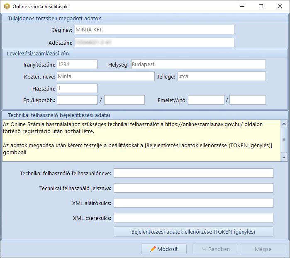Screen dimensions: 290x258
Task: Select the XML aláírókulcs input field
Action: pyautogui.click(x=193, y=203)
